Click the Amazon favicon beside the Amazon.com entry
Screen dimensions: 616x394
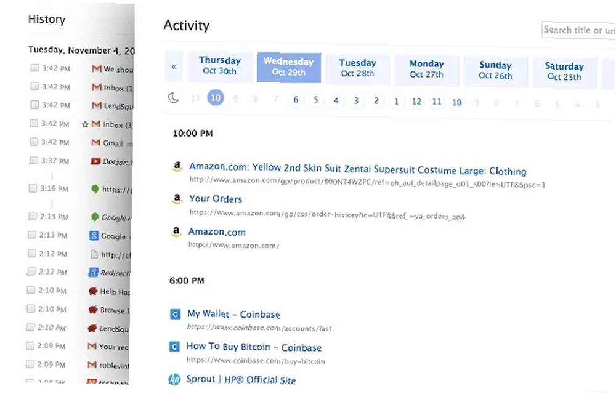(x=176, y=231)
